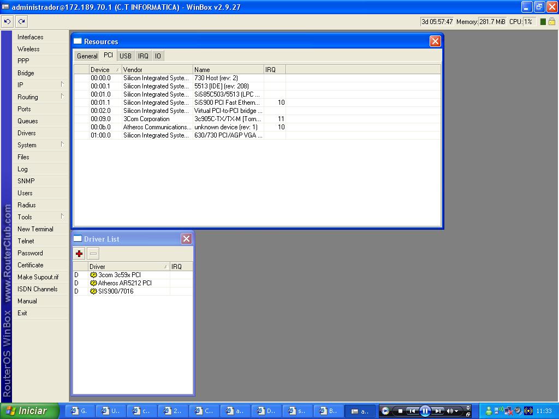
Task: Click the Undo arrow icon in toolbar
Action: pyautogui.click(x=7, y=22)
